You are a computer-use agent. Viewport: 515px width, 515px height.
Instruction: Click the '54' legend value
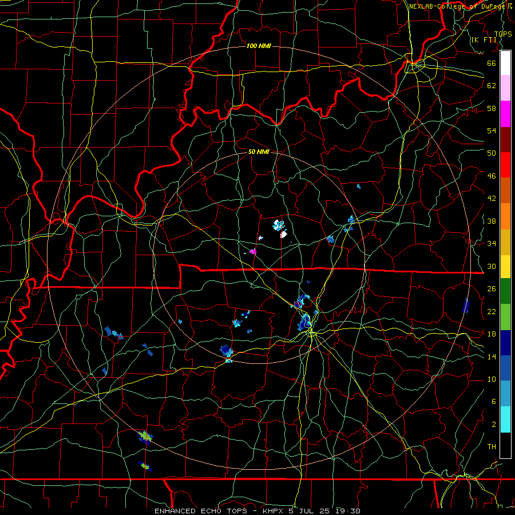[492, 130]
